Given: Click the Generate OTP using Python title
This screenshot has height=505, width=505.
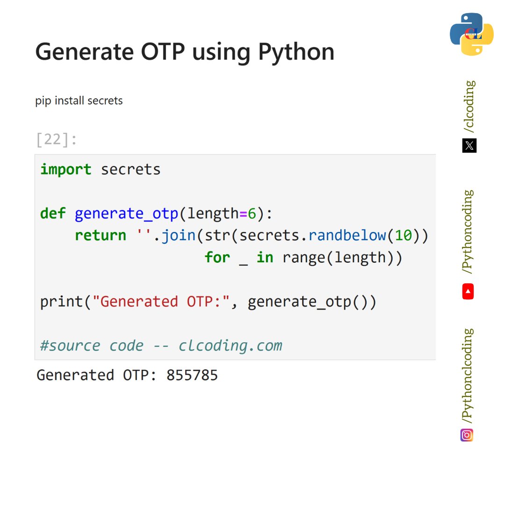Looking at the screenshot, I should pyautogui.click(x=185, y=51).
